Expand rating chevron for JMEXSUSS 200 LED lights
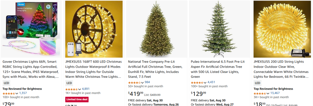The height and width of the screenshot is (106, 313). (268, 93)
